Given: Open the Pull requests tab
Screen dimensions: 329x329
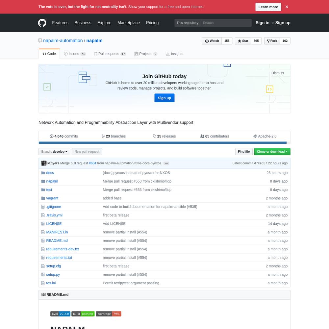Looking at the screenshot, I should pos(110,54).
